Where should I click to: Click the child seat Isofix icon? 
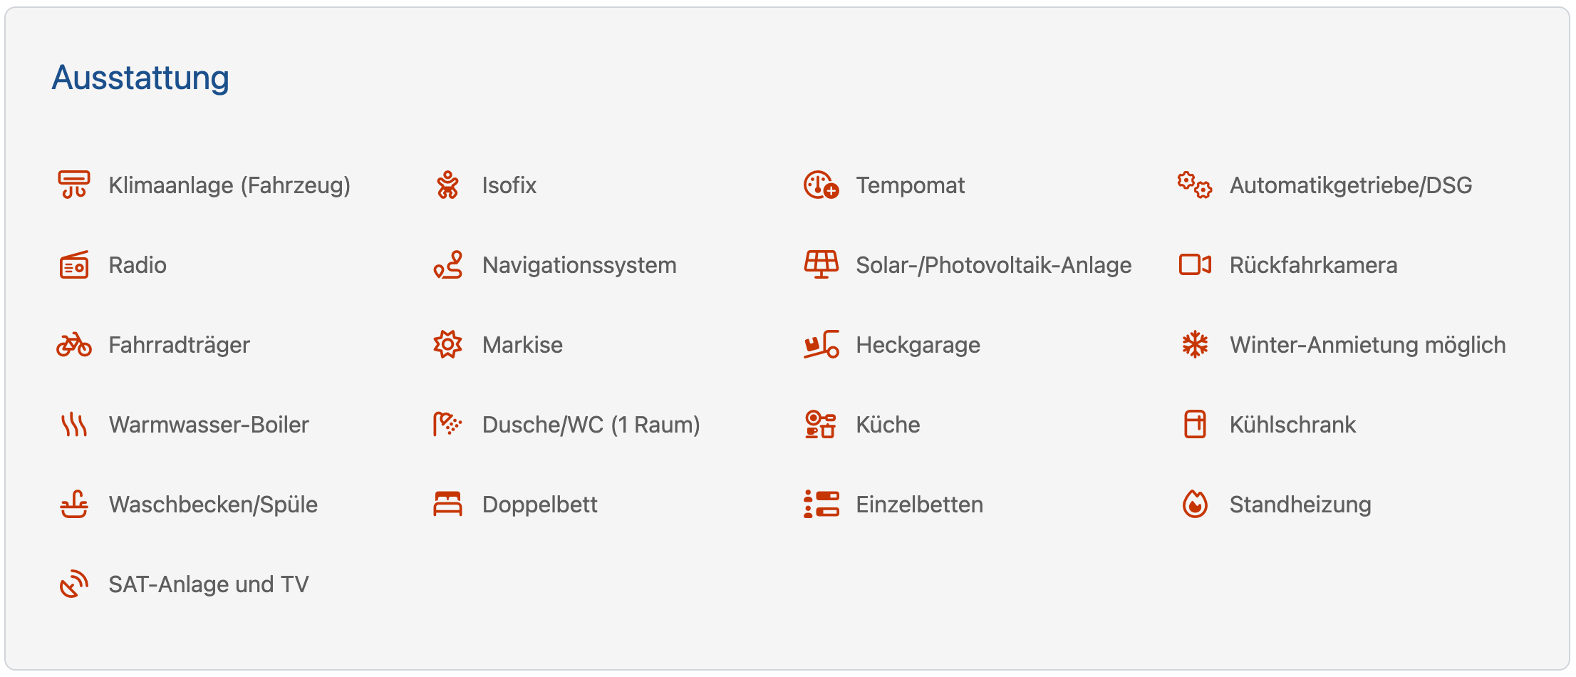447,185
